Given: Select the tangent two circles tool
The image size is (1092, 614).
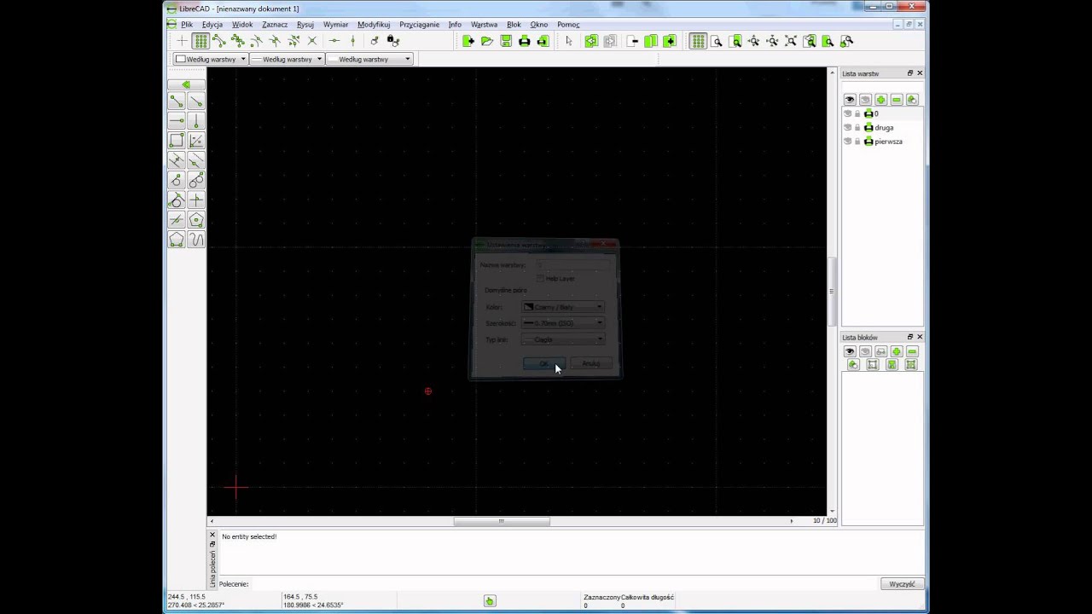Looking at the screenshot, I should click(196, 180).
